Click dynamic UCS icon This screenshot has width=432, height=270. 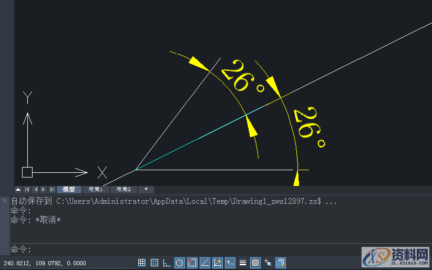pos(218,263)
